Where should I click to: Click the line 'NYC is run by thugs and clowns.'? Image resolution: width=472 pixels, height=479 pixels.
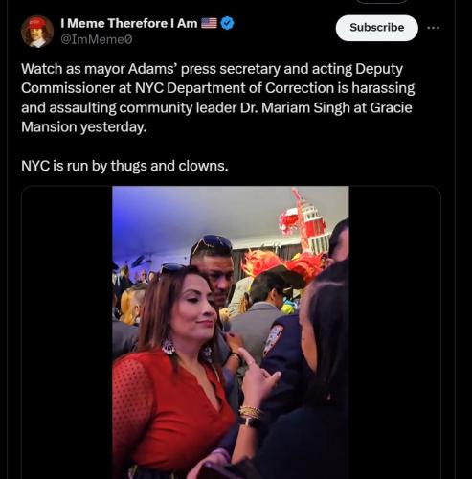point(124,166)
